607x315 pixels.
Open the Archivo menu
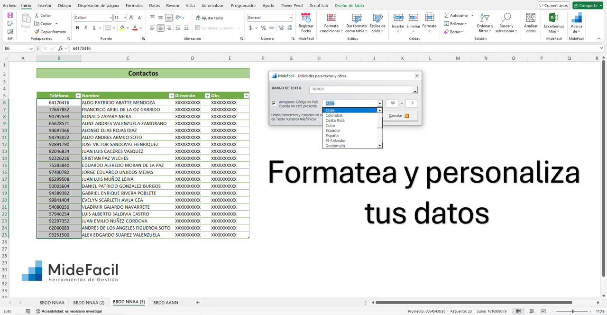[9, 6]
